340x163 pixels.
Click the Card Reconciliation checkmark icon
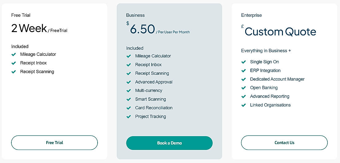(129, 108)
